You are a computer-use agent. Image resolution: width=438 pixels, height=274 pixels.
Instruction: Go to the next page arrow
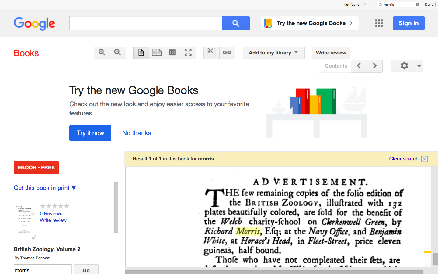pyautogui.click(x=374, y=66)
